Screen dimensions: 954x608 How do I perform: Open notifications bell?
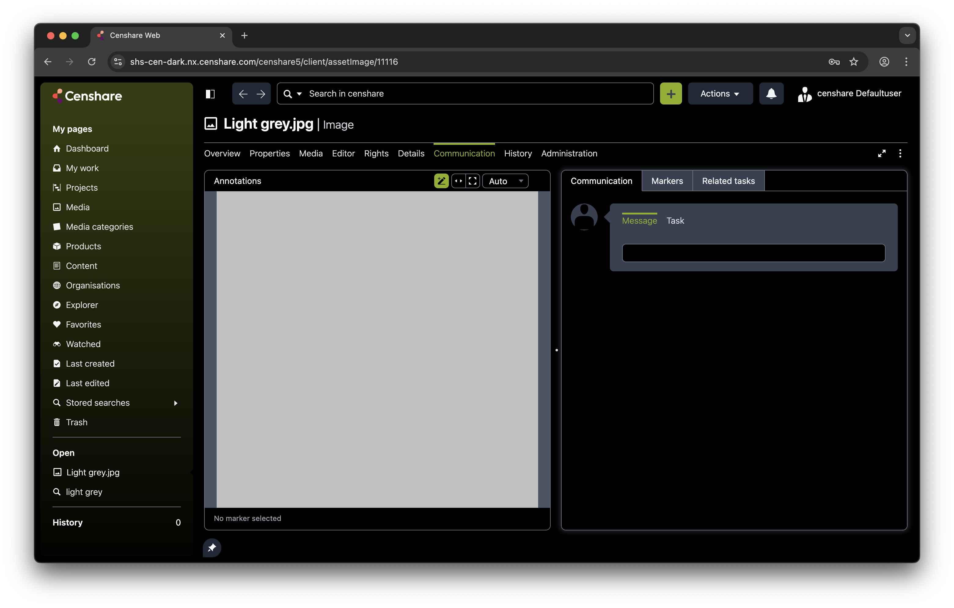point(771,93)
